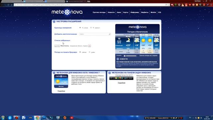Choose the second browser-panel weather radio option
Viewport: 213px width, 120px height.
(x=90, y=52)
